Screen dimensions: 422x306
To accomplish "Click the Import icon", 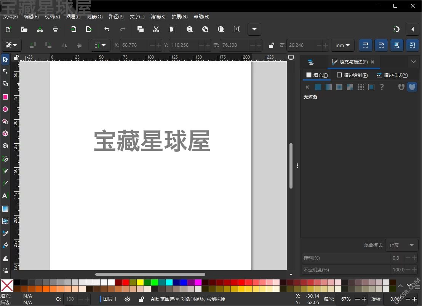I will [x=73, y=29].
